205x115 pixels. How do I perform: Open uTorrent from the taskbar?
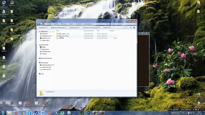coord(62,113)
